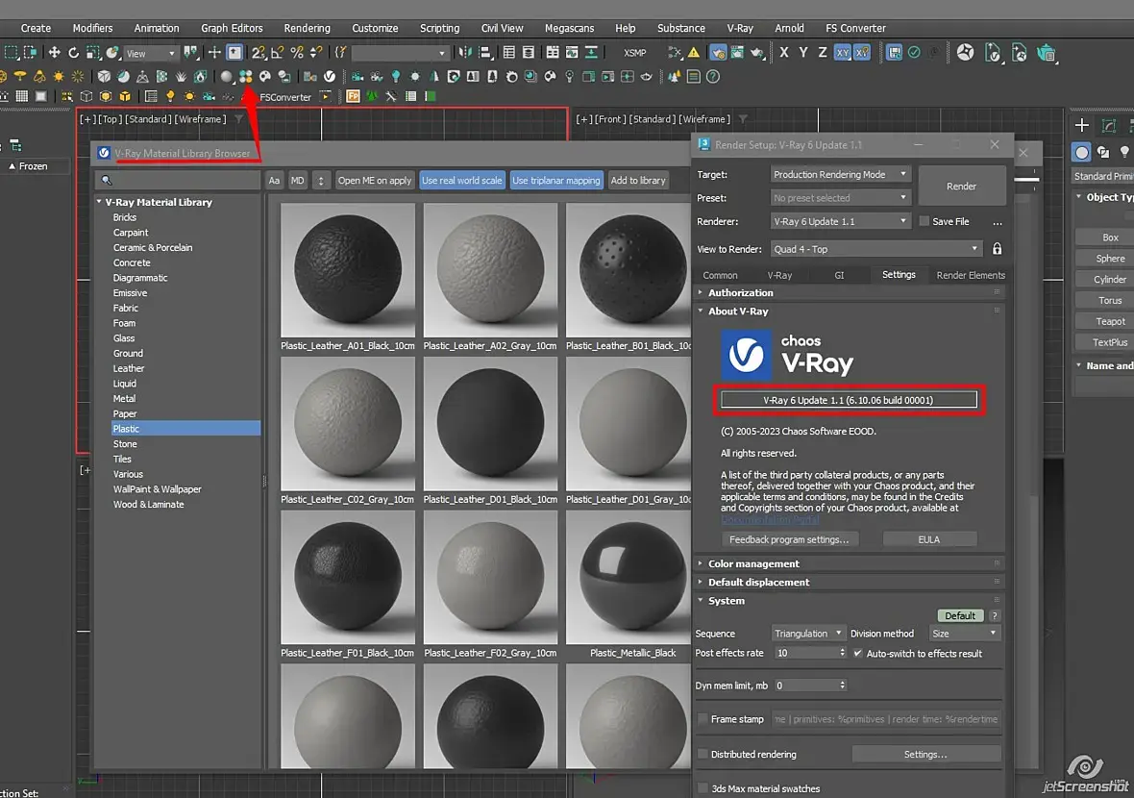
Task: Enable the Distributed rendering checkbox
Action: (x=703, y=755)
